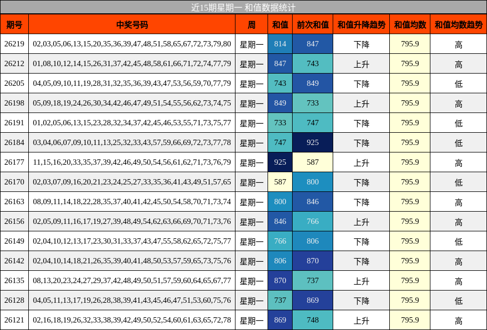Image resolution: width=487 pixels, height=330 pixels.
Task: Click the 前次和值 cell 925 in row 26184
Action: [x=313, y=143]
